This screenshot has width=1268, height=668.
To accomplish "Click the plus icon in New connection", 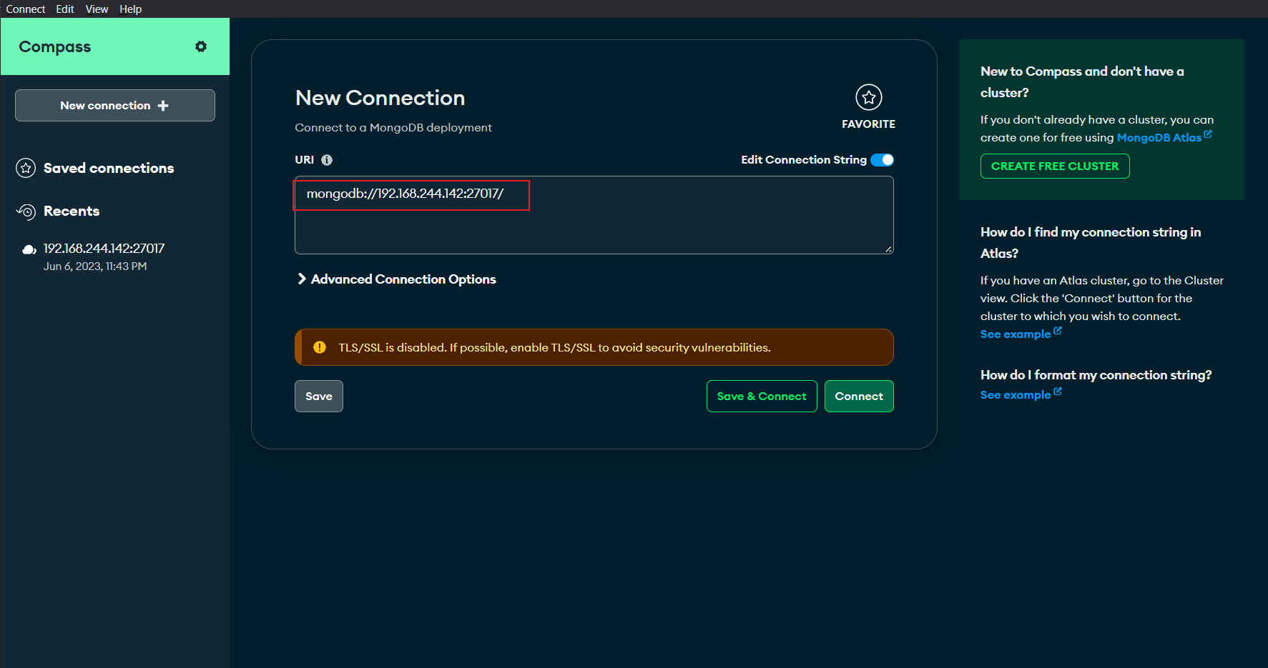I will 163,106.
